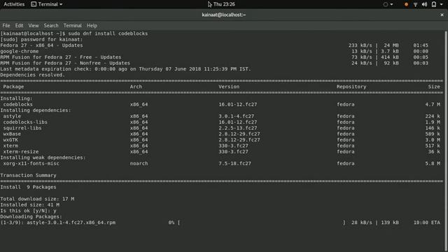Image resolution: width=448 pixels, height=252 pixels.
Task: Click the 'wxBase' package name
Action: coord(12,134)
